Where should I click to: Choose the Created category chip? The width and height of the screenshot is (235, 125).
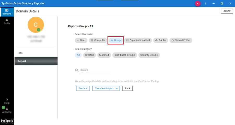click(90, 55)
